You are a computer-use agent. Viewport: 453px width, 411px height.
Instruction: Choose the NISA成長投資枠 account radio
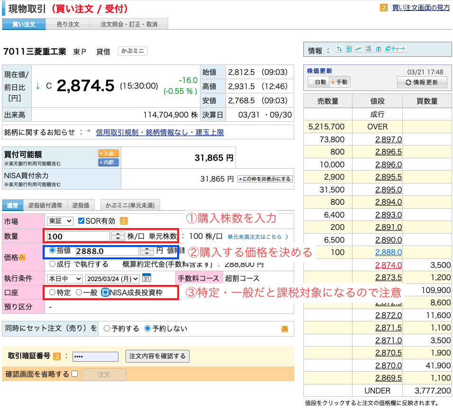(x=106, y=292)
